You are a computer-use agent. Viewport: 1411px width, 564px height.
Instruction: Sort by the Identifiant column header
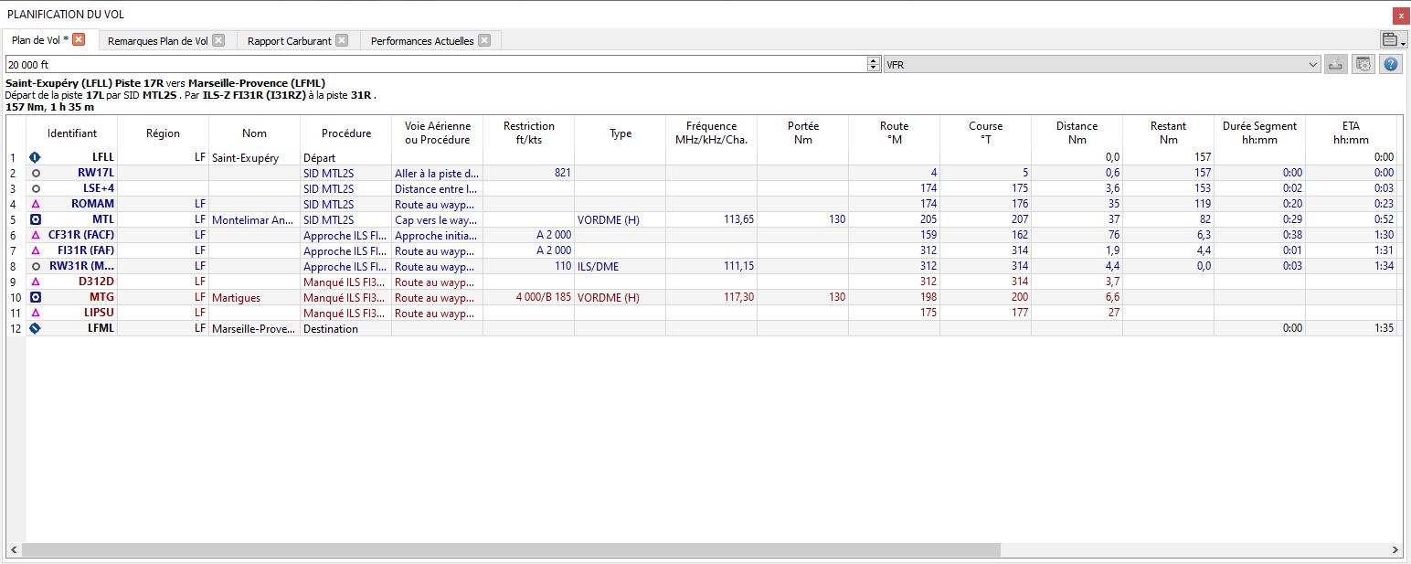click(x=72, y=133)
